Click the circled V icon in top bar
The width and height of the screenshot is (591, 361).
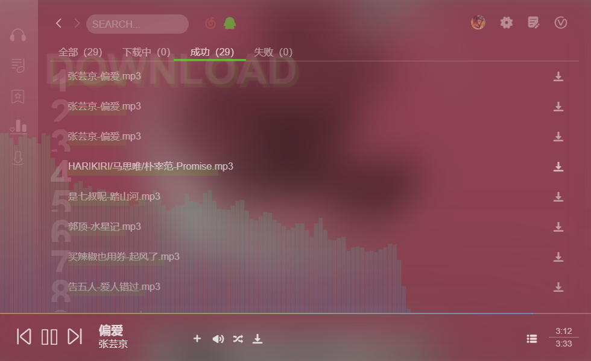(560, 23)
